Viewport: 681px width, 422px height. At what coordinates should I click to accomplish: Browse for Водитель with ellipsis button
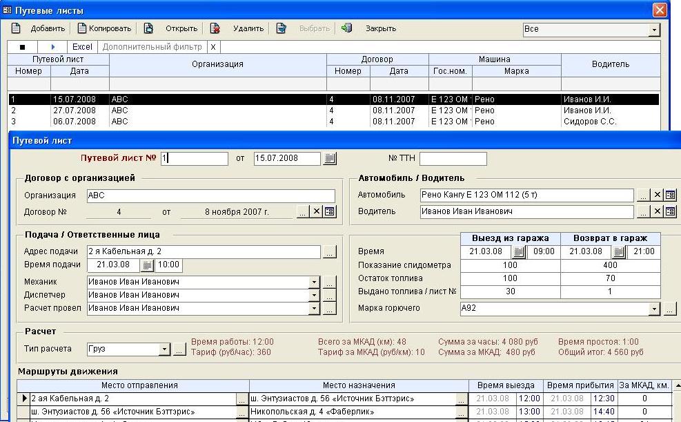coord(643,211)
